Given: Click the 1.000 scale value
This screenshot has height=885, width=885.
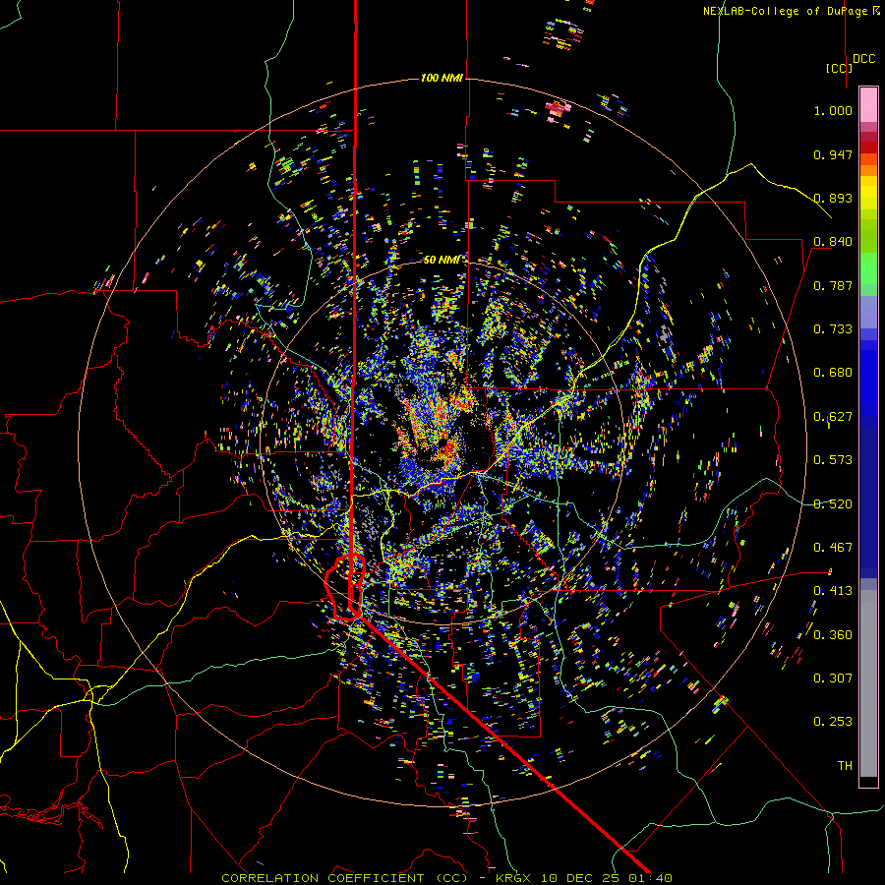Looking at the screenshot, I should point(833,110).
